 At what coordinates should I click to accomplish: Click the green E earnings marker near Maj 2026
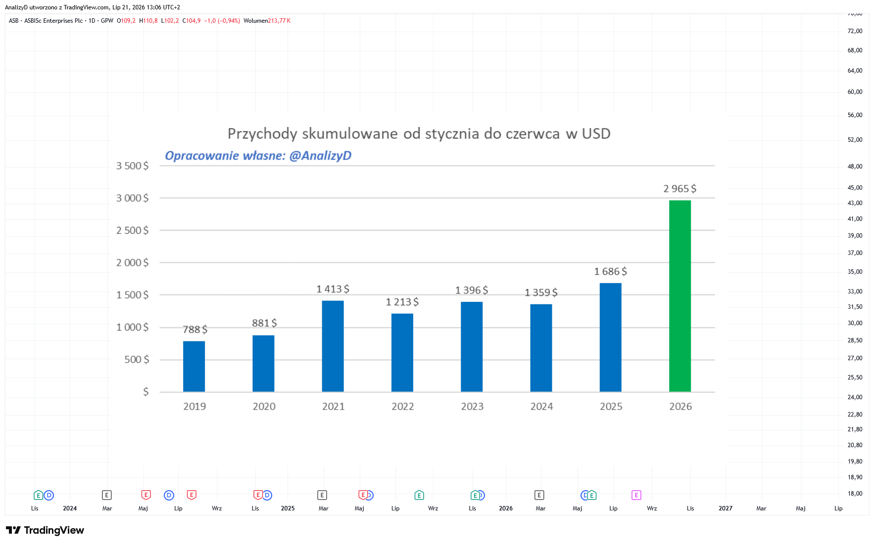click(592, 495)
